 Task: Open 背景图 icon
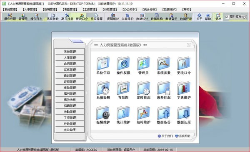[123, 90]
